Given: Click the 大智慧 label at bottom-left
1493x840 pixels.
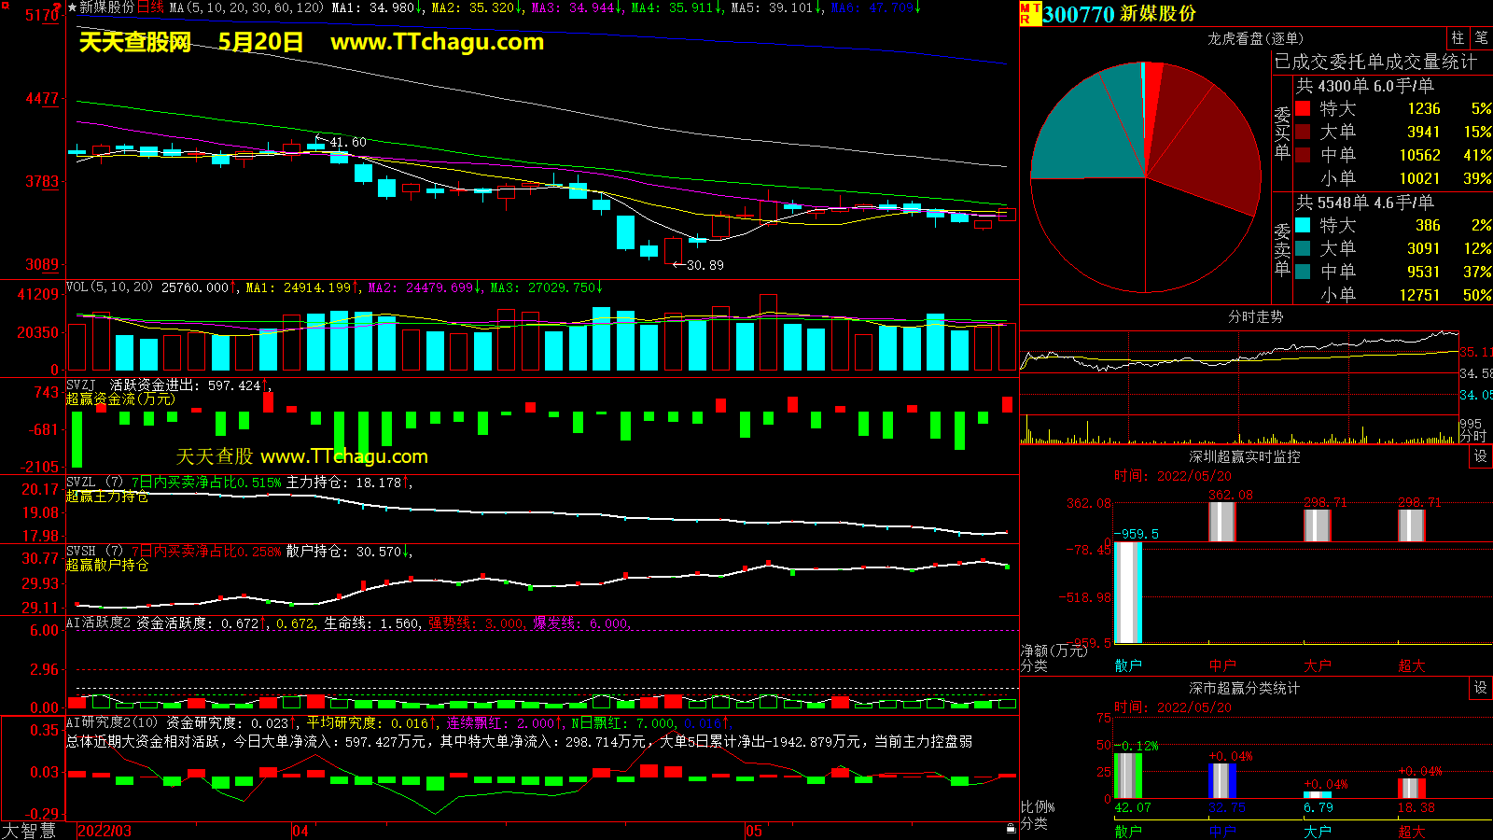Looking at the screenshot, I should coord(29,830).
